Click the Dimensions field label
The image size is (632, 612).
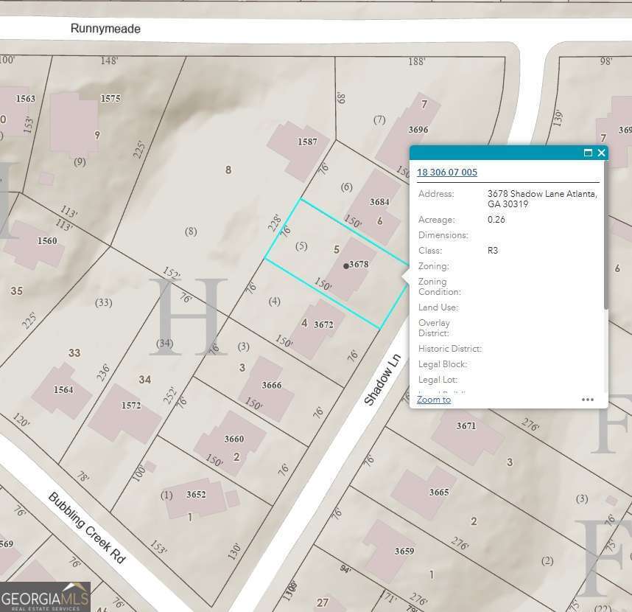coord(443,234)
